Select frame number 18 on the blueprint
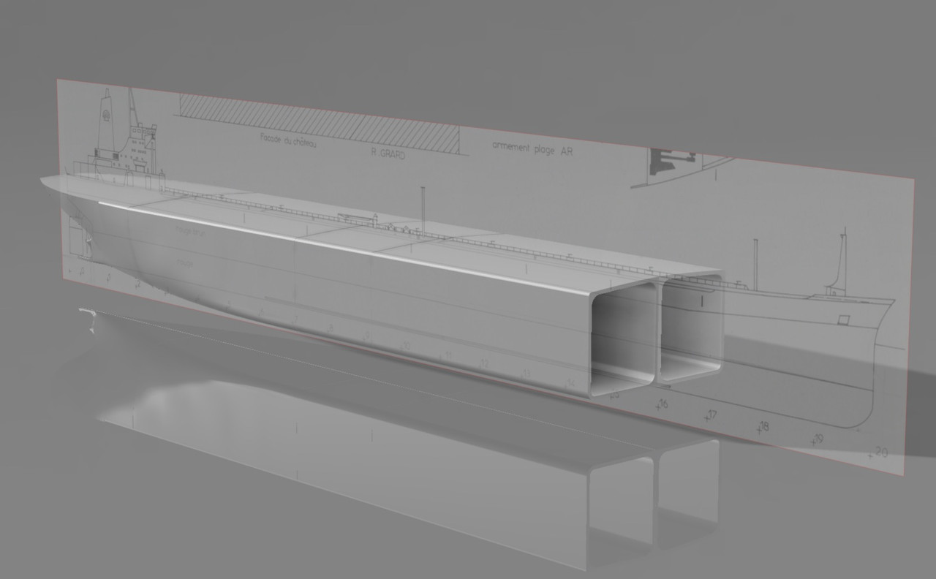 tap(763, 427)
